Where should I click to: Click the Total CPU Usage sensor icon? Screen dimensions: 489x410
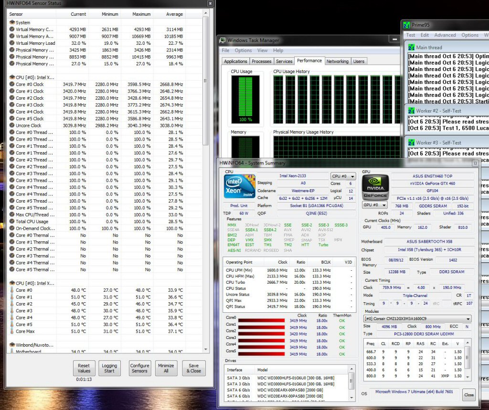tap(12, 221)
